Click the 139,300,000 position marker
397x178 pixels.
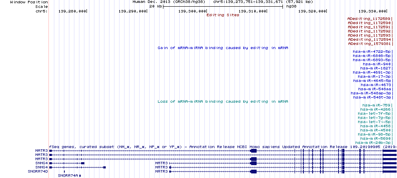click(x=192, y=11)
